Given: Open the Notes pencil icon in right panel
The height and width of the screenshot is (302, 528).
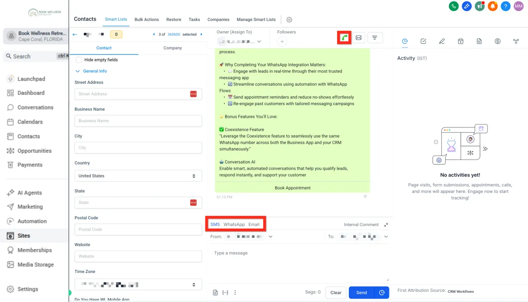Looking at the screenshot, I should tap(442, 41).
